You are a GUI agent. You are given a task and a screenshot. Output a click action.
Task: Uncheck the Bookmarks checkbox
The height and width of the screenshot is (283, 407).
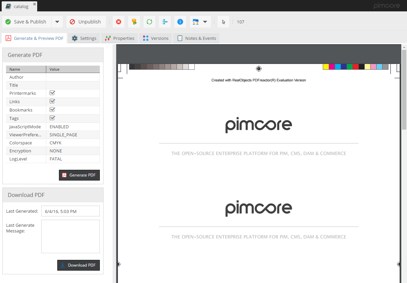(x=52, y=110)
